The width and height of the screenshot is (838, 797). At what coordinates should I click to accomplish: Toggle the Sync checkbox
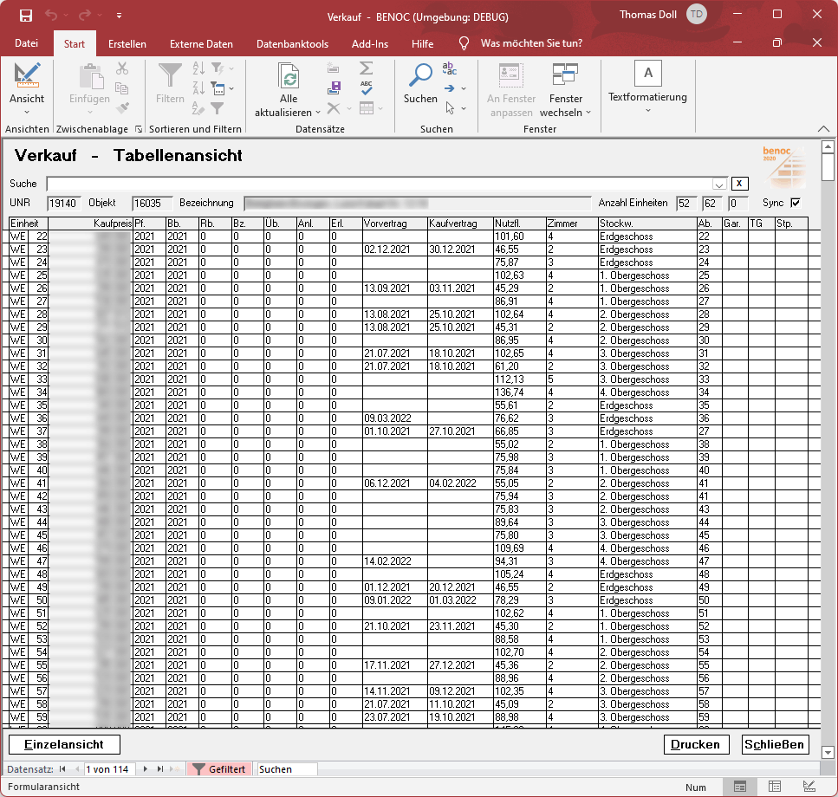(x=796, y=203)
